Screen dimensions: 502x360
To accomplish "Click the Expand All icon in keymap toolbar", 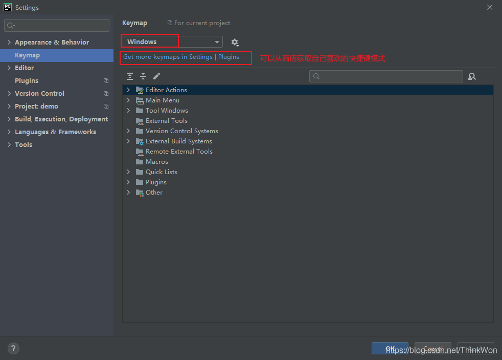I will pos(130,76).
